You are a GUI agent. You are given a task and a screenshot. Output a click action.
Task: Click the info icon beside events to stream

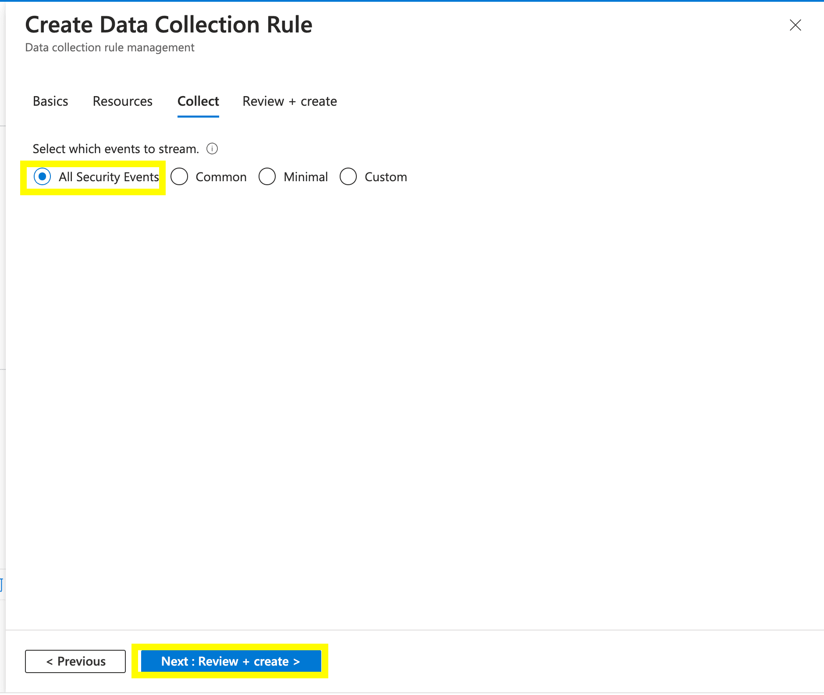[212, 149]
